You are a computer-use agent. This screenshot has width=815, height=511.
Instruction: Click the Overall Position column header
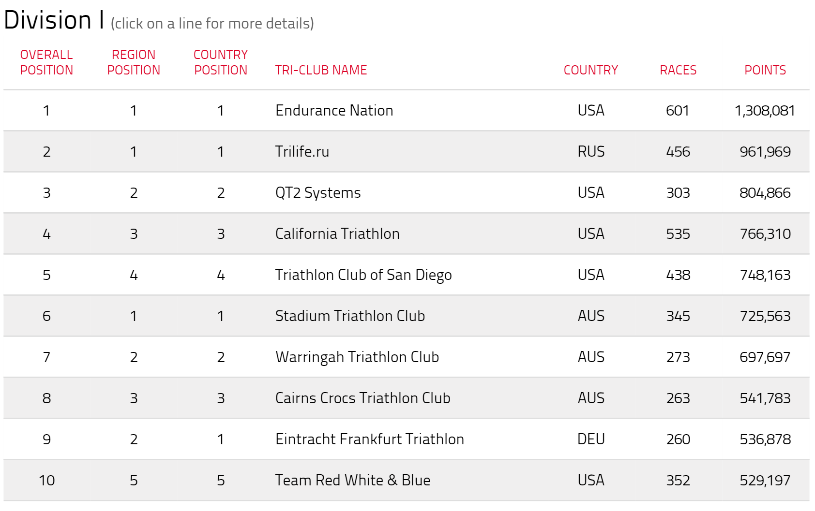click(46, 62)
